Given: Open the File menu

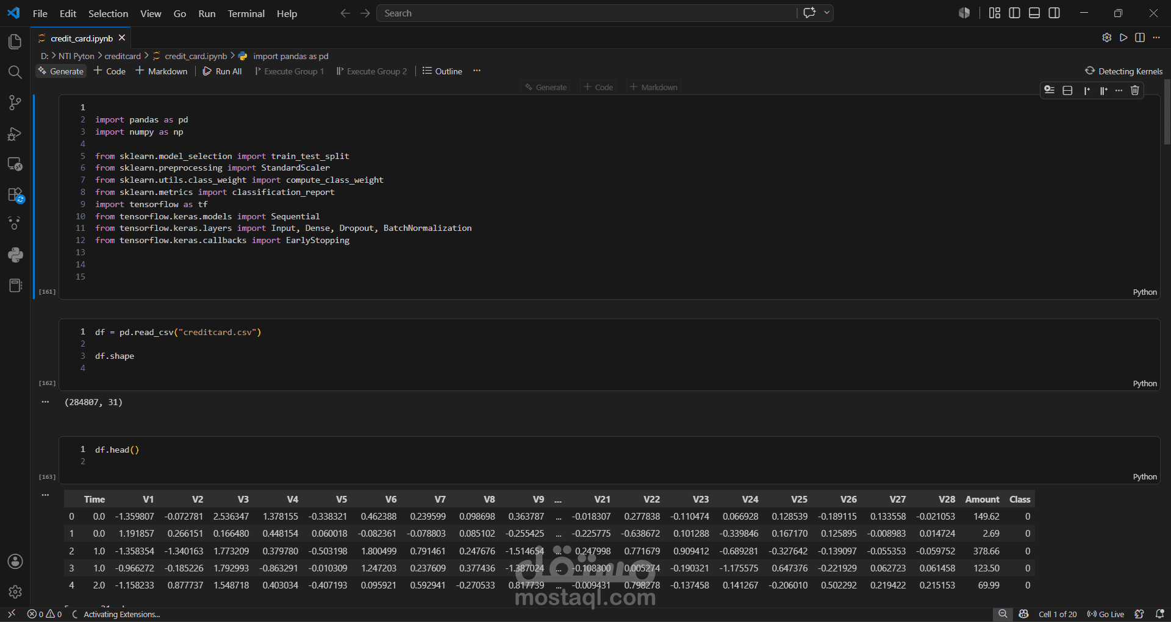Looking at the screenshot, I should click(40, 13).
